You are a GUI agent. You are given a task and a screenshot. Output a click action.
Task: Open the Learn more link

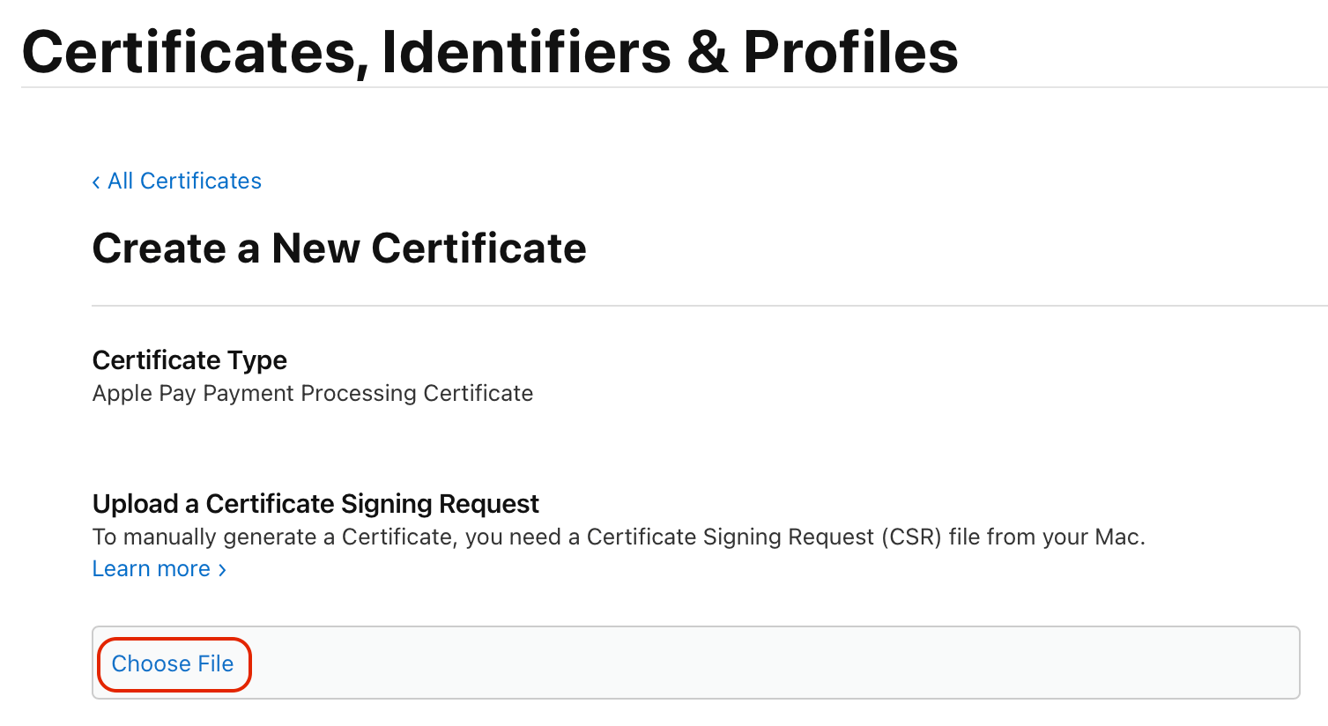point(152,569)
